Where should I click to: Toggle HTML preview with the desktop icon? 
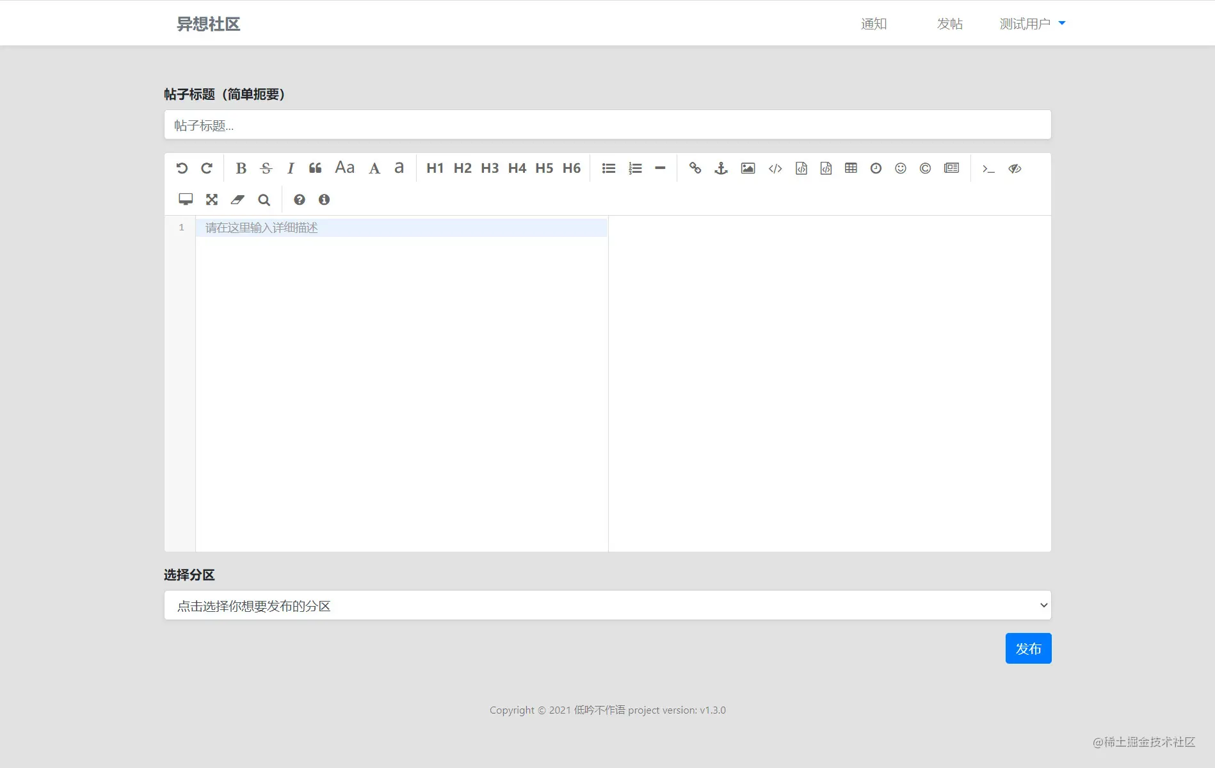(x=186, y=200)
